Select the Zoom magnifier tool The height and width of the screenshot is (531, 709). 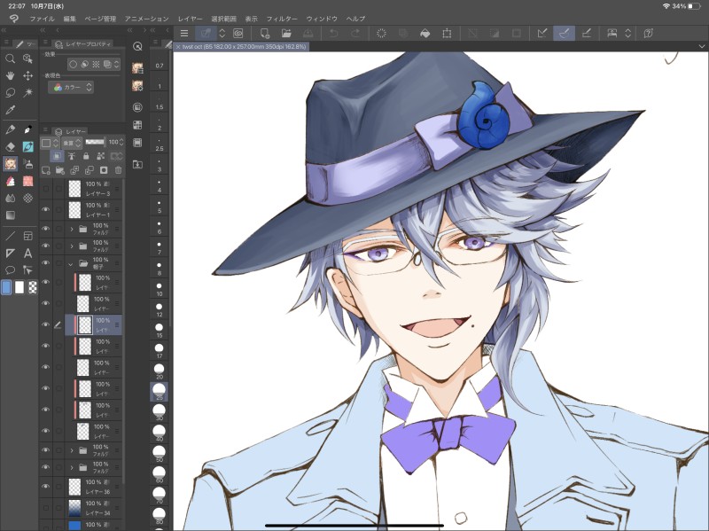[x=10, y=59]
